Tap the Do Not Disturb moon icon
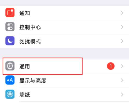The width and height of the screenshot is (129, 103). pyautogui.click(x=10, y=41)
